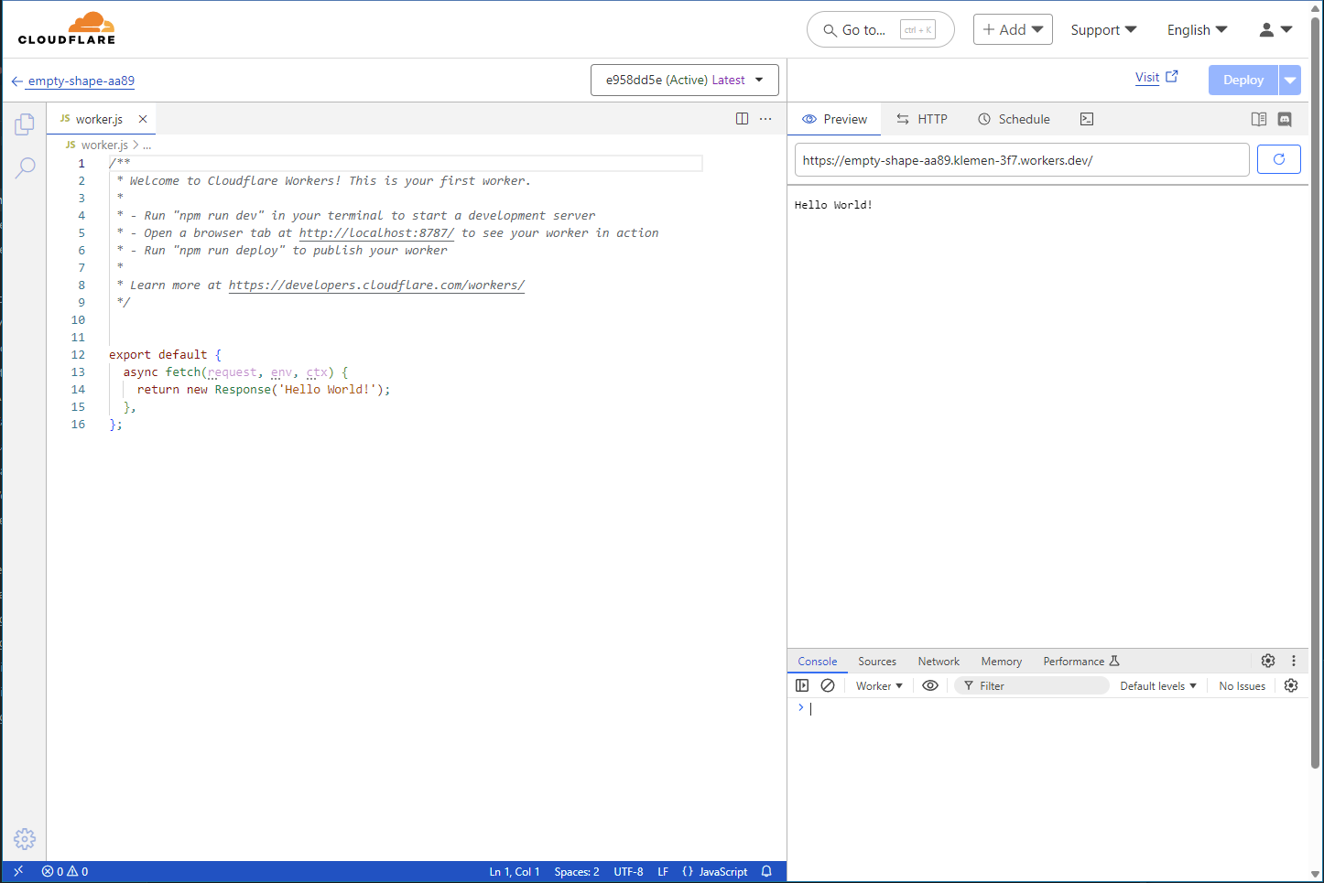Open the errors and warnings indicator
Screen dimensions: 1324x883
point(65,871)
